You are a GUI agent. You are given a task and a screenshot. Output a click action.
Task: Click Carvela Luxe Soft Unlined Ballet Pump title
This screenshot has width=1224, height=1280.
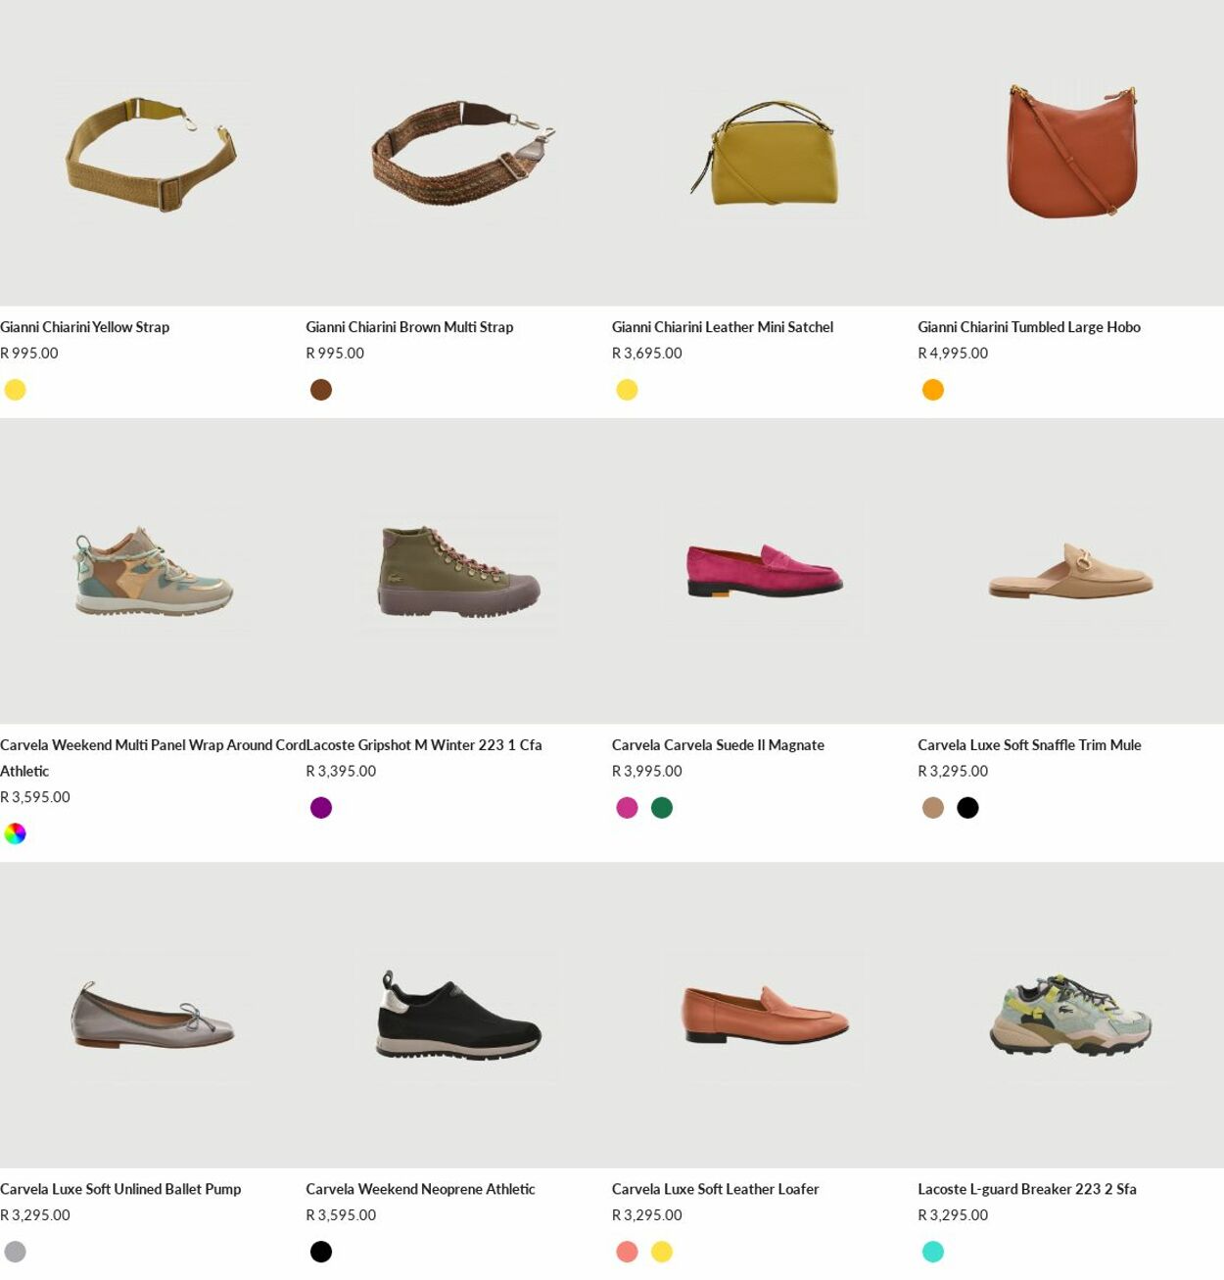pos(120,1189)
